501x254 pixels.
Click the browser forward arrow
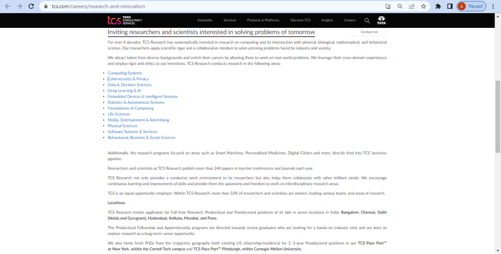point(20,6)
